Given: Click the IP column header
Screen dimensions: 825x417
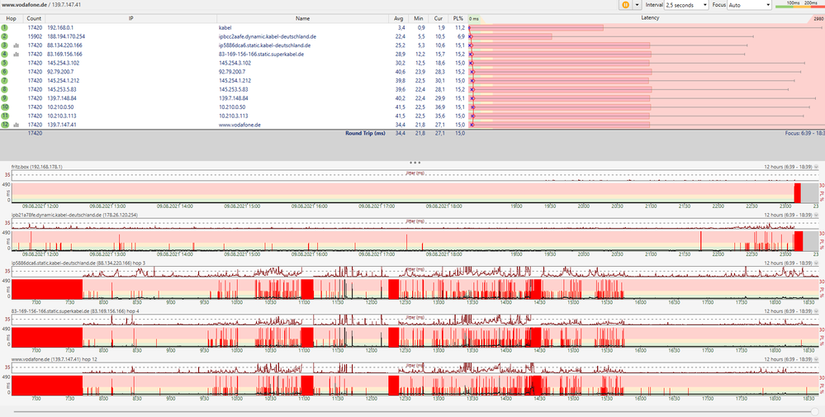Looking at the screenshot, I should pos(130,17).
